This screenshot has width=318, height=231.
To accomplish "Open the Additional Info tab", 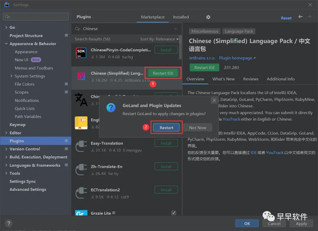I will 281,79.
